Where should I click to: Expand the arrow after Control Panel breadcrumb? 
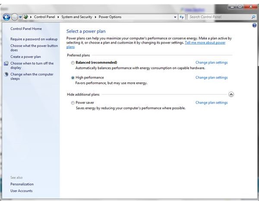[x=58, y=17]
